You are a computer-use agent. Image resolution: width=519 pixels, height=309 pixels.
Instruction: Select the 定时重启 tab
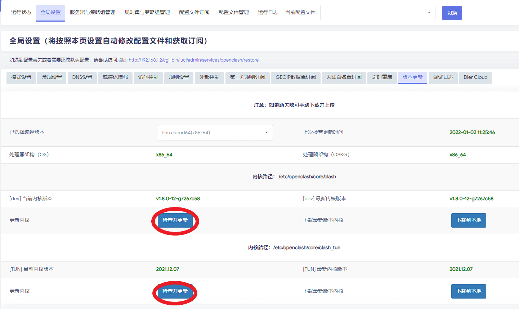tap(382, 77)
